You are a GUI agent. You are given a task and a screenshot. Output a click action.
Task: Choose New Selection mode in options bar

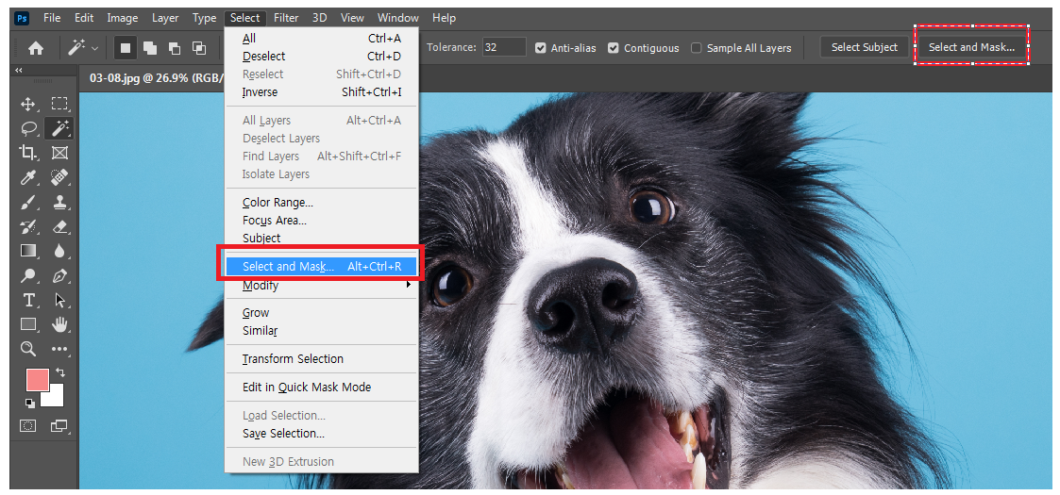coord(126,48)
